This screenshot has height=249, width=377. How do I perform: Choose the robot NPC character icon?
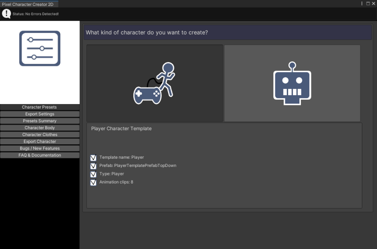(x=292, y=83)
